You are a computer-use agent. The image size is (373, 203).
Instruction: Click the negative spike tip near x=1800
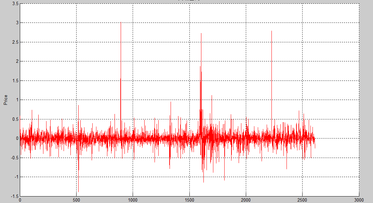click(224, 180)
